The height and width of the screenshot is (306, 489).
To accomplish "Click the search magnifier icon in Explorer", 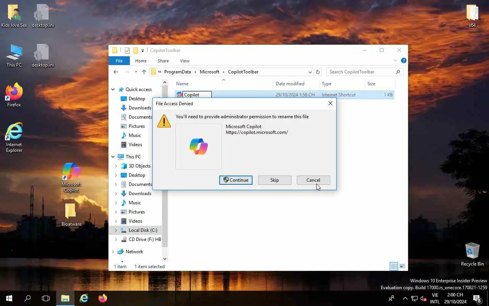I will tap(398, 72).
